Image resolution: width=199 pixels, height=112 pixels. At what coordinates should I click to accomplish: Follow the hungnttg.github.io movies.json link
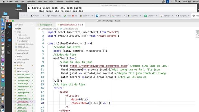click(x=98, y=66)
